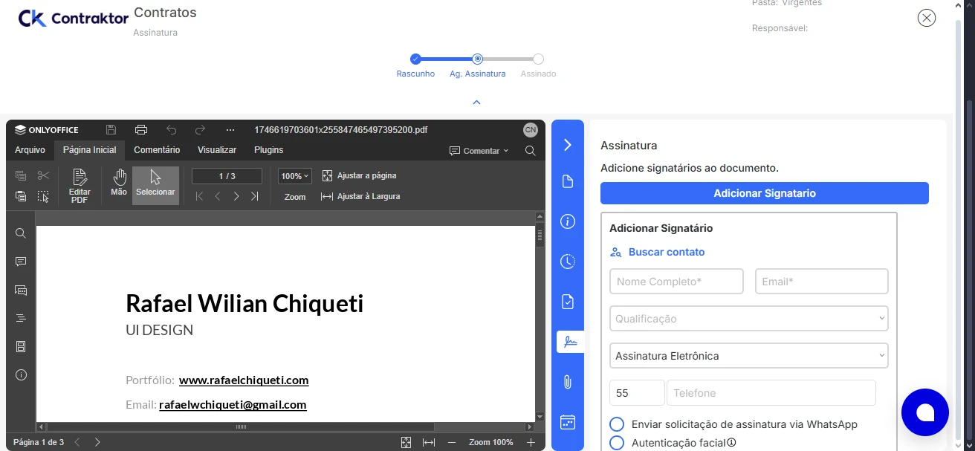Enable Enviar solicitação de assinatura via WhatsApp

[x=616, y=424]
